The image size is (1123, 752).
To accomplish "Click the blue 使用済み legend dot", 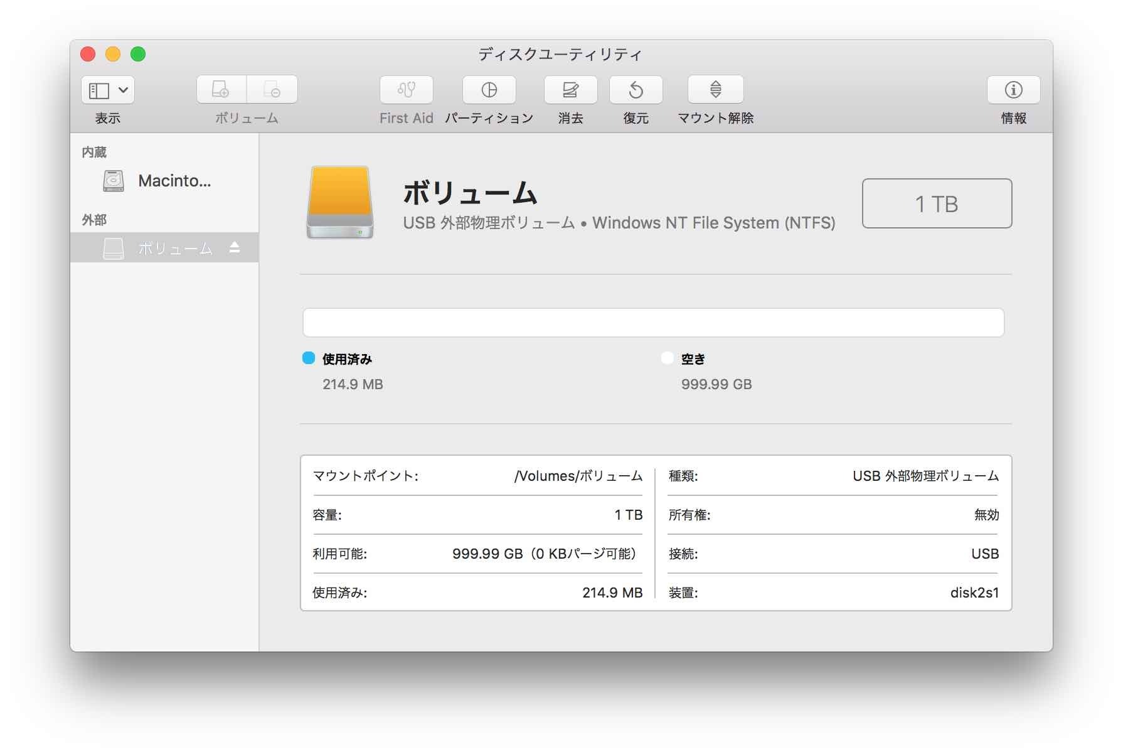I will 309,358.
